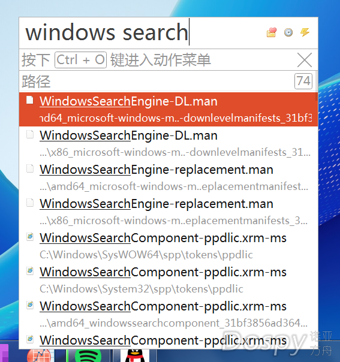Screen dimensions: 340x362
Task: Open the lightning bolt commands icon
Action: 305,32
